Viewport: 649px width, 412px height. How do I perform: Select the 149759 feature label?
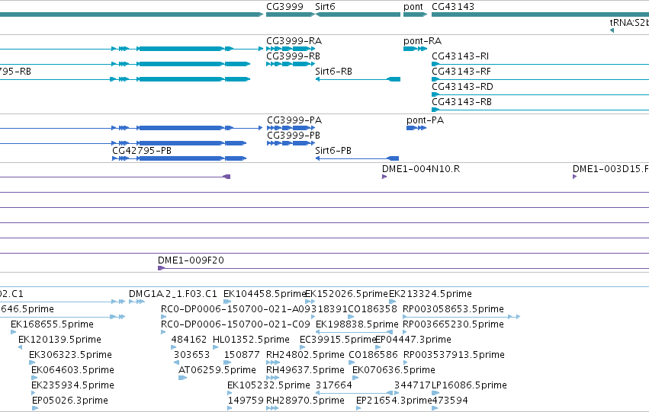(x=246, y=401)
